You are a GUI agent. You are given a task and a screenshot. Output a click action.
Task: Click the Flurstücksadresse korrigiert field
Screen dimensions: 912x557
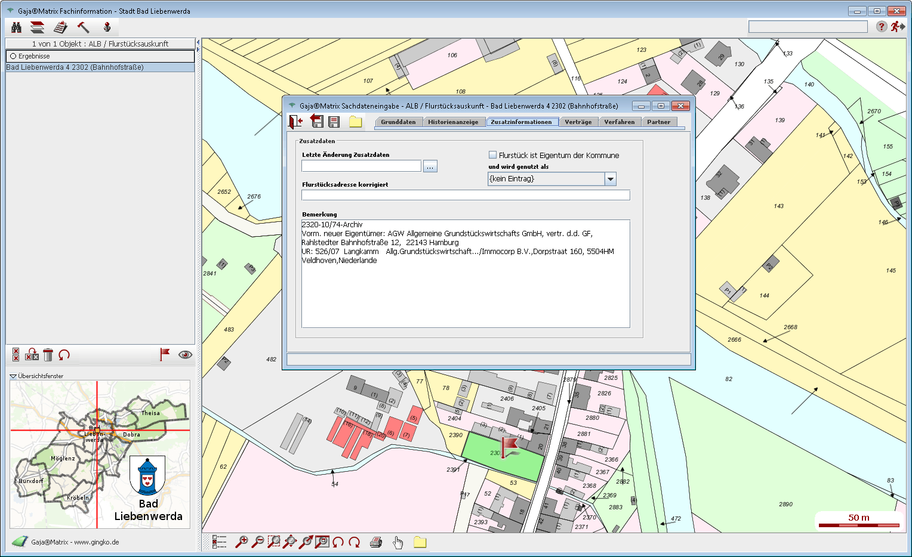(466, 196)
